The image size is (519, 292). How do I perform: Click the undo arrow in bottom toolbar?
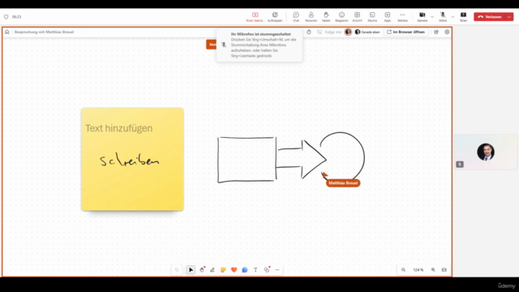(177, 270)
